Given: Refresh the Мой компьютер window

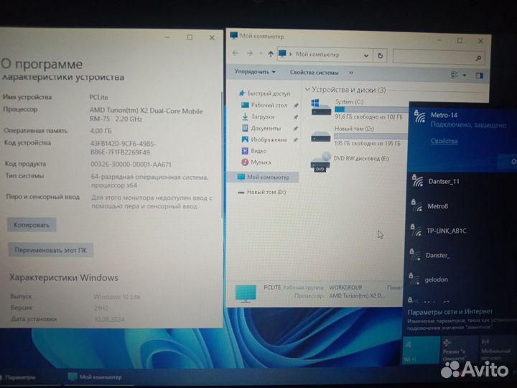Looking at the screenshot, I should pyautogui.click(x=380, y=55).
